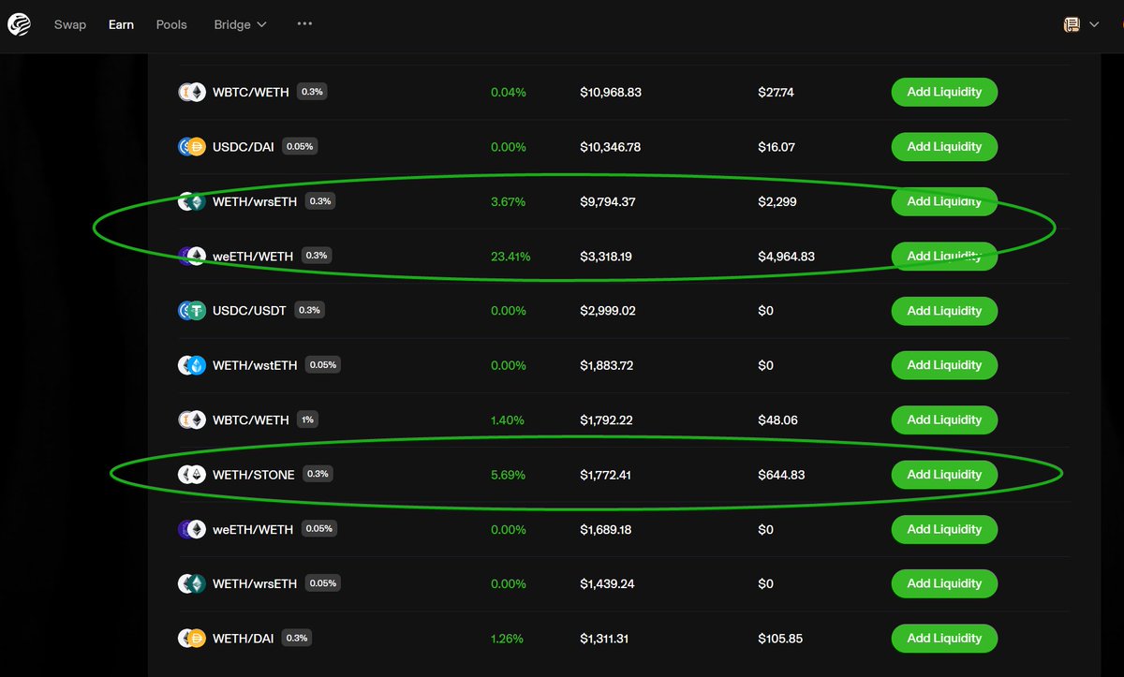Click the wallet avatar icon
The width and height of the screenshot is (1124, 677).
coord(1072,25)
